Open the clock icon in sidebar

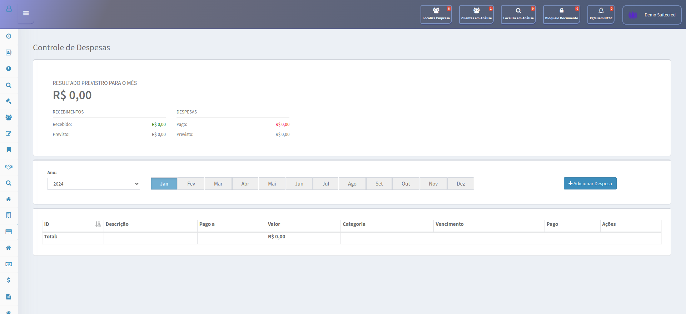tap(9, 36)
